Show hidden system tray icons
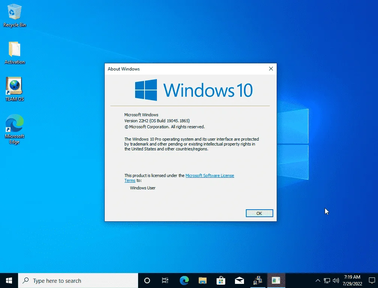The width and height of the screenshot is (378, 288). coord(318,280)
